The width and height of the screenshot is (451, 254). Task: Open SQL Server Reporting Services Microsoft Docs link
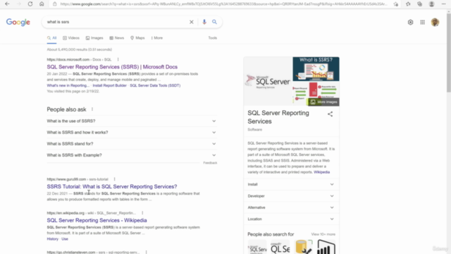[x=112, y=67]
